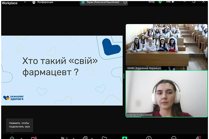Open the Workplace dropdown chevron
The height and width of the screenshot is (139, 209).
click(25, 2)
